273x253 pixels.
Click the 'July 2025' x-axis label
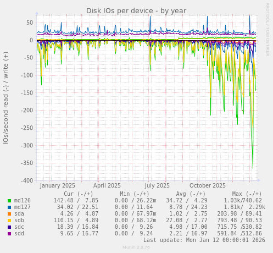pos(157,185)
